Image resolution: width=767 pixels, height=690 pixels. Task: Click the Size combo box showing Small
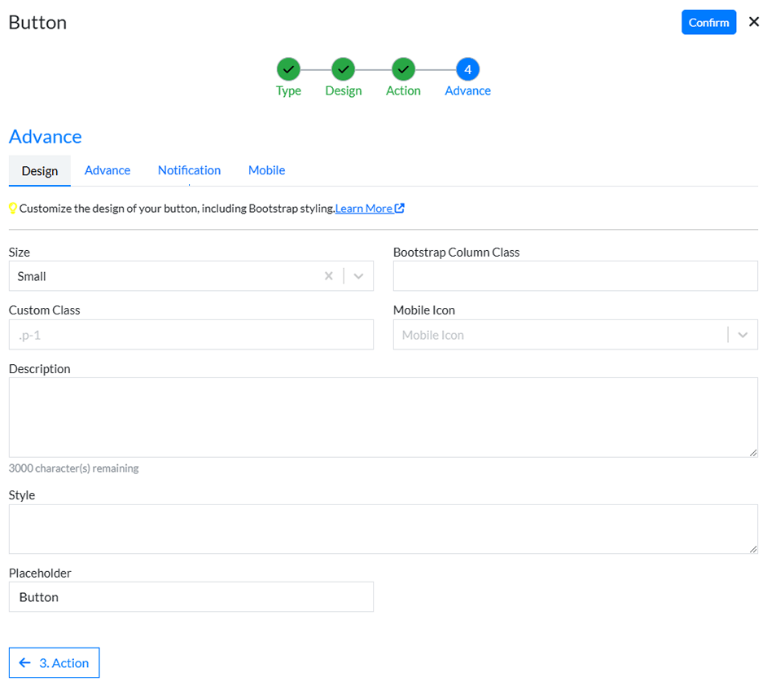tap(163, 275)
